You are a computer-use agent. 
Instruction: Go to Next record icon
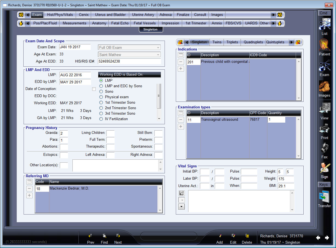pyautogui.click(x=118, y=236)
